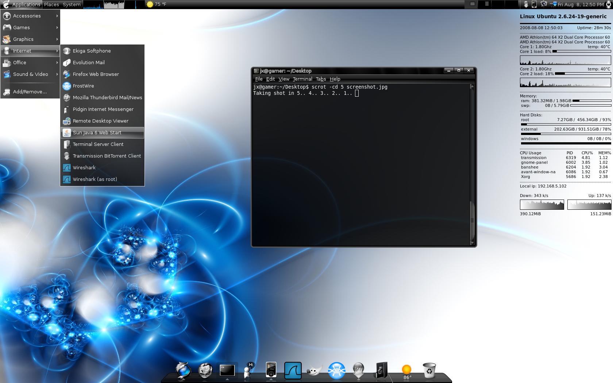Launch Firefox Web Browser from Internet menu
This screenshot has width=613, height=383.
(103, 74)
